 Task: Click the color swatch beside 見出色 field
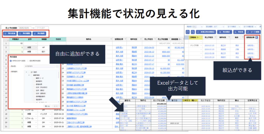coord(57,66)
